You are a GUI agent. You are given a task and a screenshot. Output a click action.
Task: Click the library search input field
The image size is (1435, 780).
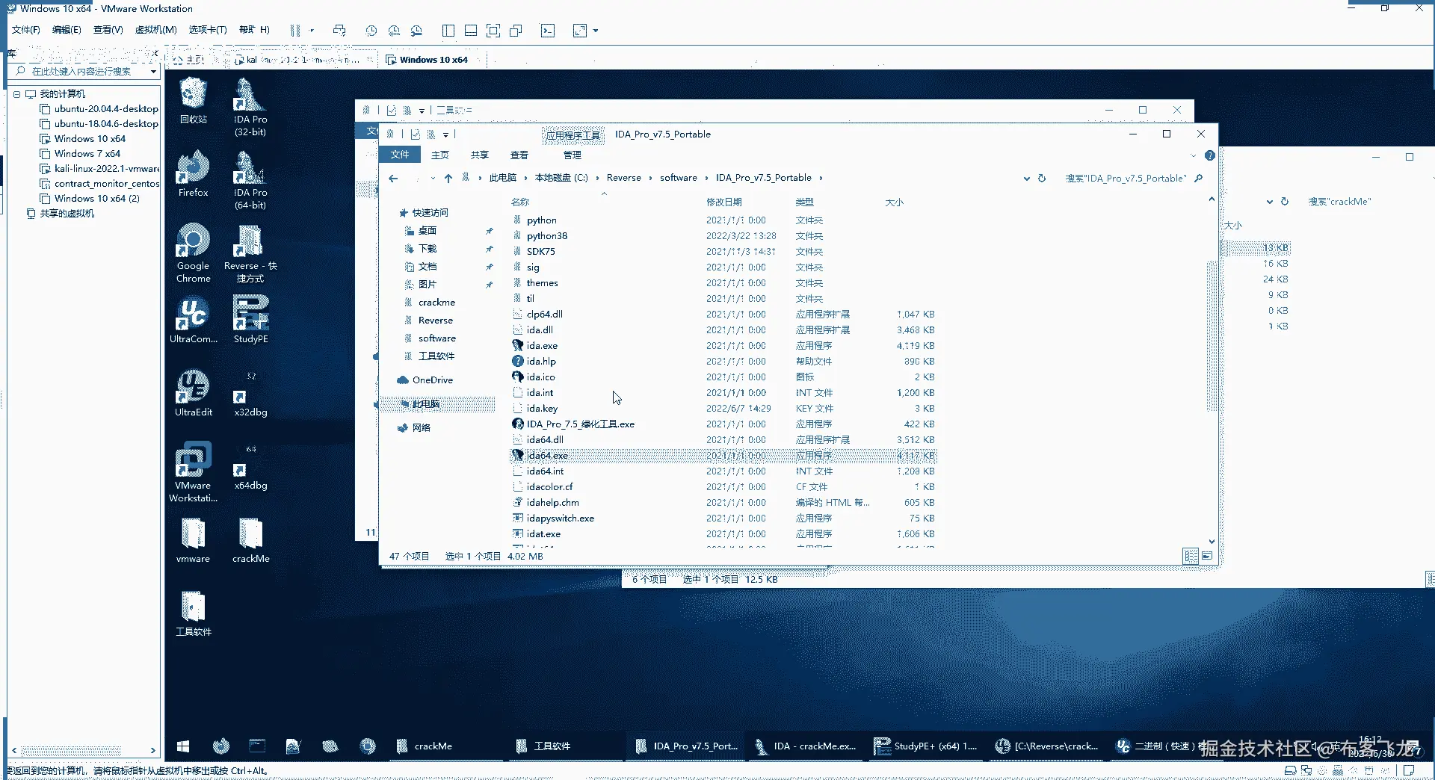tap(82, 72)
